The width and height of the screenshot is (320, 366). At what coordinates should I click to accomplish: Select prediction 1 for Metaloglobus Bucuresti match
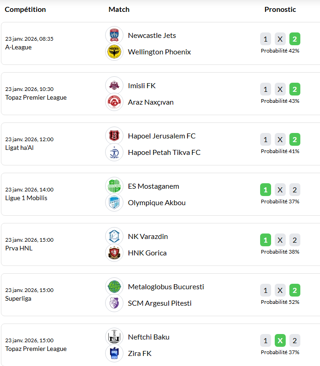[x=266, y=290]
